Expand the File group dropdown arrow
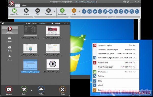 pyautogui.click(x=55, y=12)
